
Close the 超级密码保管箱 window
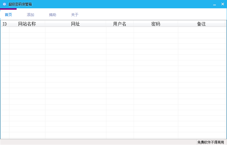223,4
